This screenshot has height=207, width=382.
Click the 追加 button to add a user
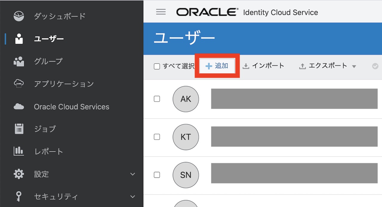pyautogui.click(x=217, y=66)
